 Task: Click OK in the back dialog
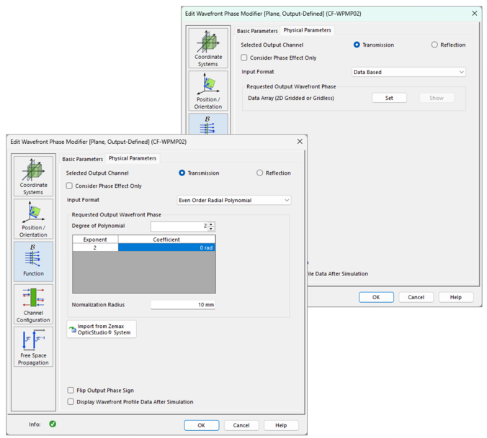click(376, 297)
